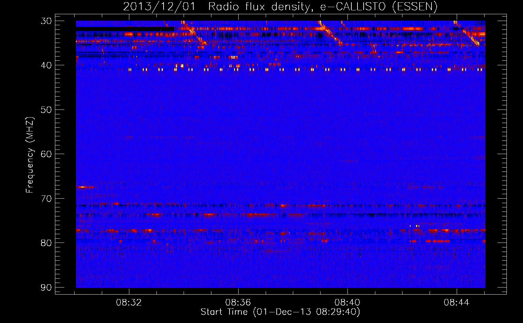Click the 50 MHz frequency label
The width and height of the screenshot is (523, 323).
pos(46,110)
